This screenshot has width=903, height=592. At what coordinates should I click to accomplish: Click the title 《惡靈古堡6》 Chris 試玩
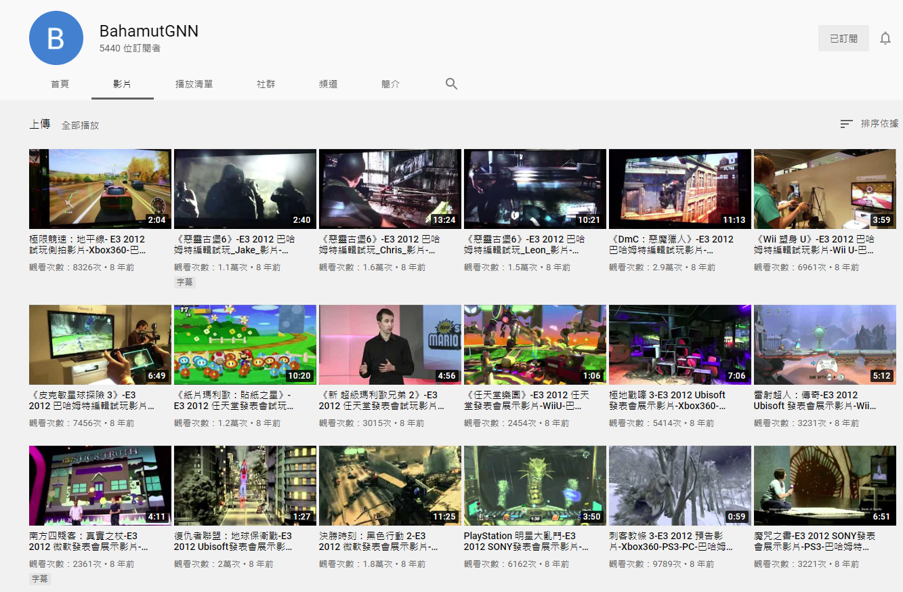[379, 245]
